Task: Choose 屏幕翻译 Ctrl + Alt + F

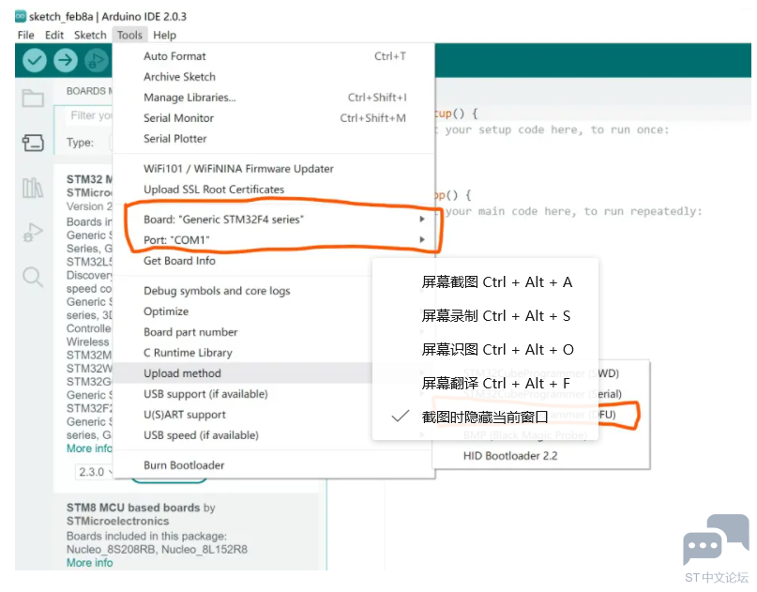Action: click(485, 384)
